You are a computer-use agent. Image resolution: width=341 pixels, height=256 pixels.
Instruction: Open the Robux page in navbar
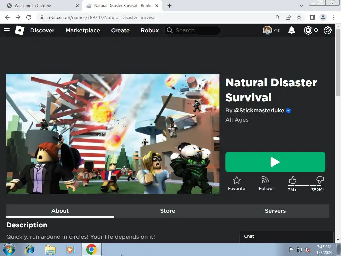[x=150, y=30]
